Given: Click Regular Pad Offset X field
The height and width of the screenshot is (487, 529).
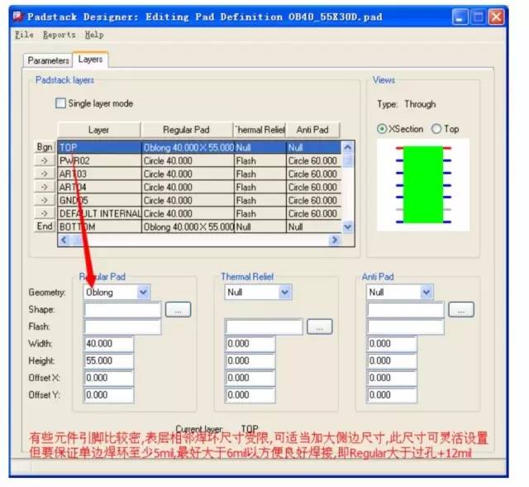Looking at the screenshot, I should [108, 378].
